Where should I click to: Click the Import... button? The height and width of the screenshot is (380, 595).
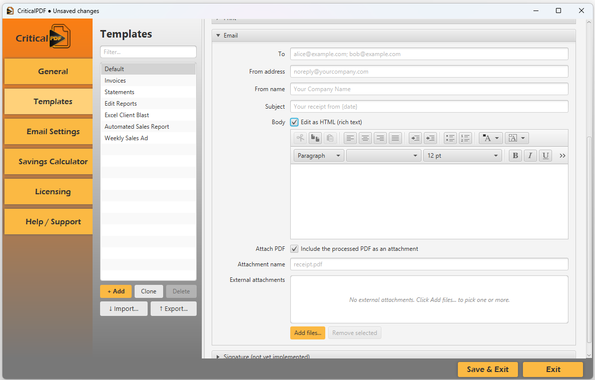click(x=124, y=308)
